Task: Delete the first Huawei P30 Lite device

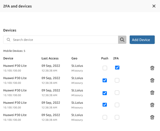Action: point(152,68)
